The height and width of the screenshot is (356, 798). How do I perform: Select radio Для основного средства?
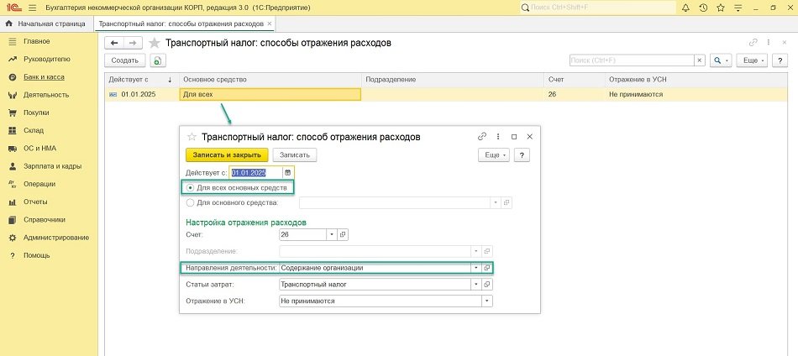coord(190,202)
